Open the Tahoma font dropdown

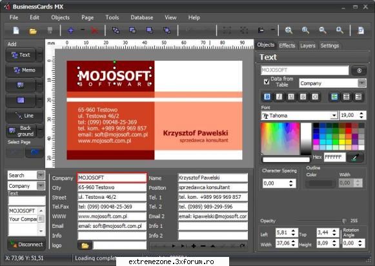tap(334, 116)
